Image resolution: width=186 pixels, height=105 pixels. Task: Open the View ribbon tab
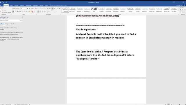pyautogui.click(x=46, y=5)
